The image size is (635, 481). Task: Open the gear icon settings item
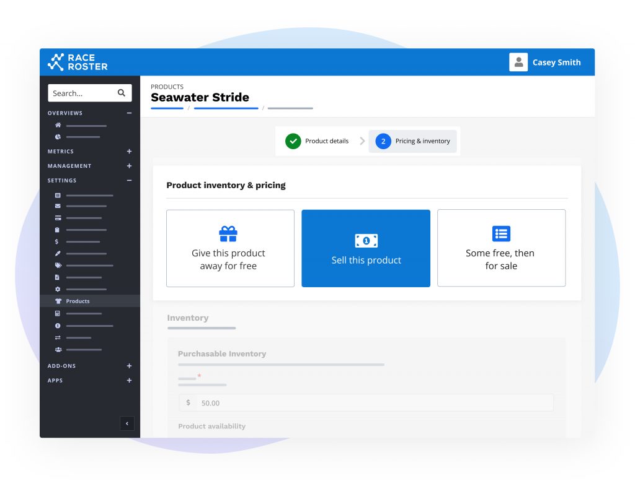pyautogui.click(x=58, y=289)
